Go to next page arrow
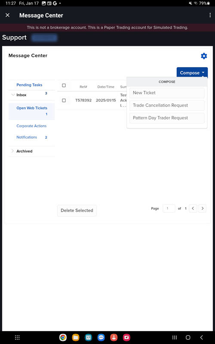The height and width of the screenshot is (344, 215). (x=202, y=209)
